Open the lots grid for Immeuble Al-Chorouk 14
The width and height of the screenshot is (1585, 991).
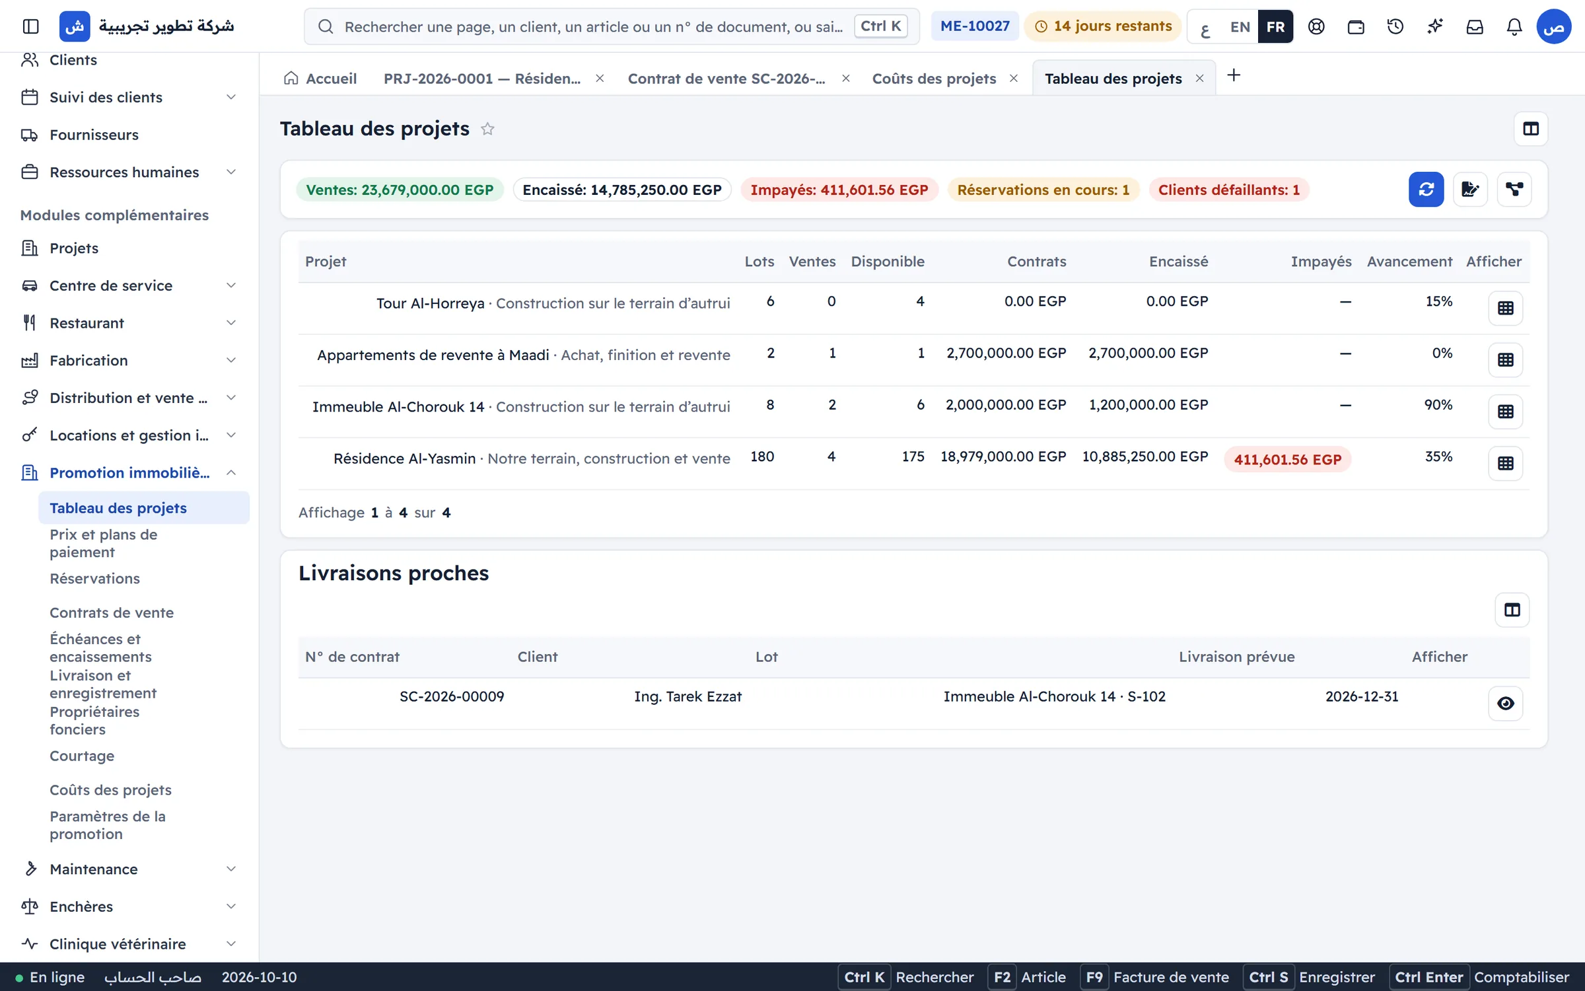point(1505,412)
